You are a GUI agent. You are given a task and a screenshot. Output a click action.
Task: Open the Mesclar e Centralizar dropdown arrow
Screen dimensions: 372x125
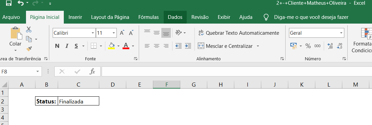pos(258,46)
